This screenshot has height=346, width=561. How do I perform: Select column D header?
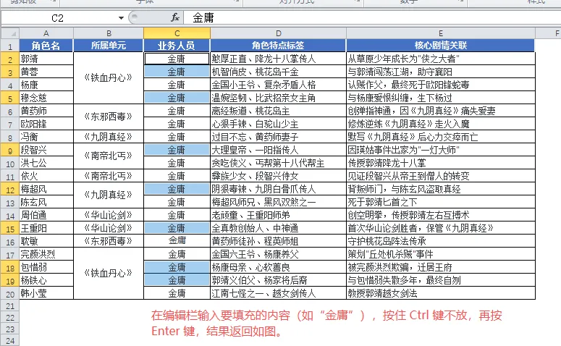(278, 33)
